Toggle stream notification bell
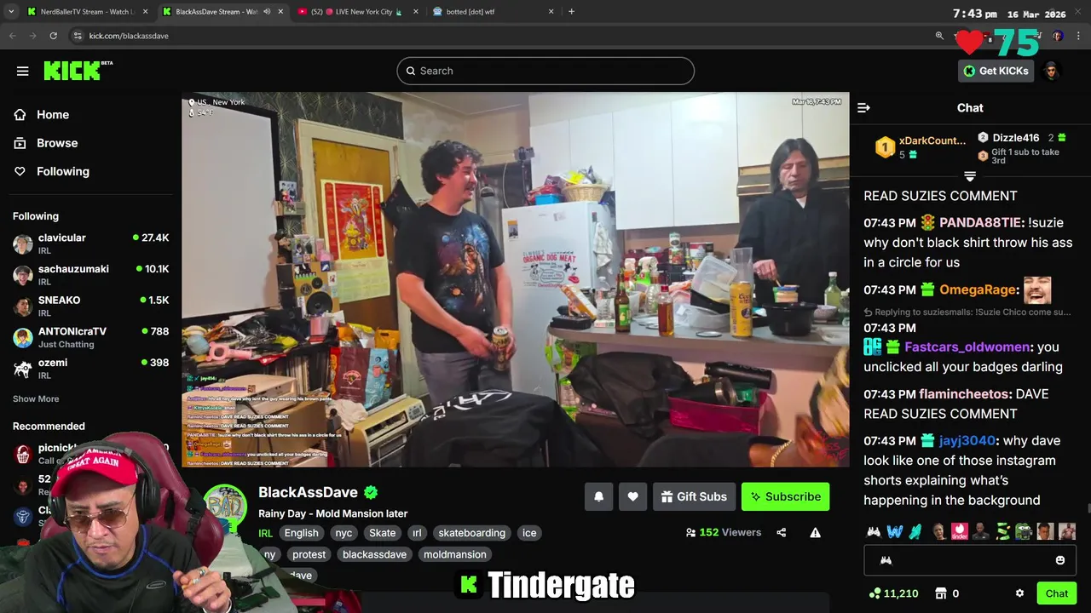 (598, 496)
